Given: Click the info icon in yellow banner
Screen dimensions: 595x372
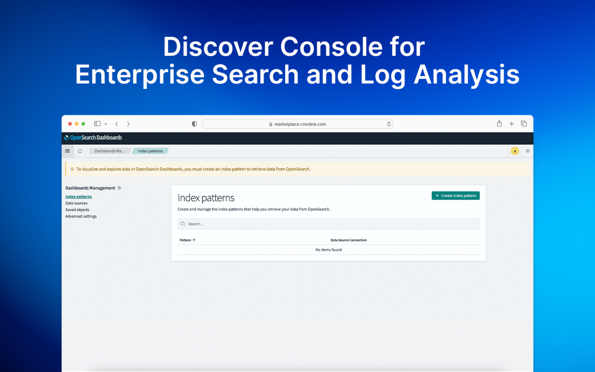Looking at the screenshot, I should coord(72,169).
